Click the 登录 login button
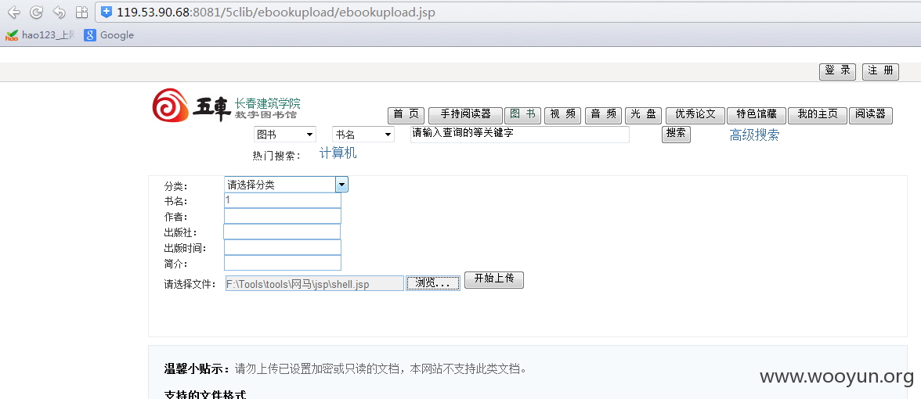This screenshot has width=921, height=399. pyautogui.click(x=838, y=72)
